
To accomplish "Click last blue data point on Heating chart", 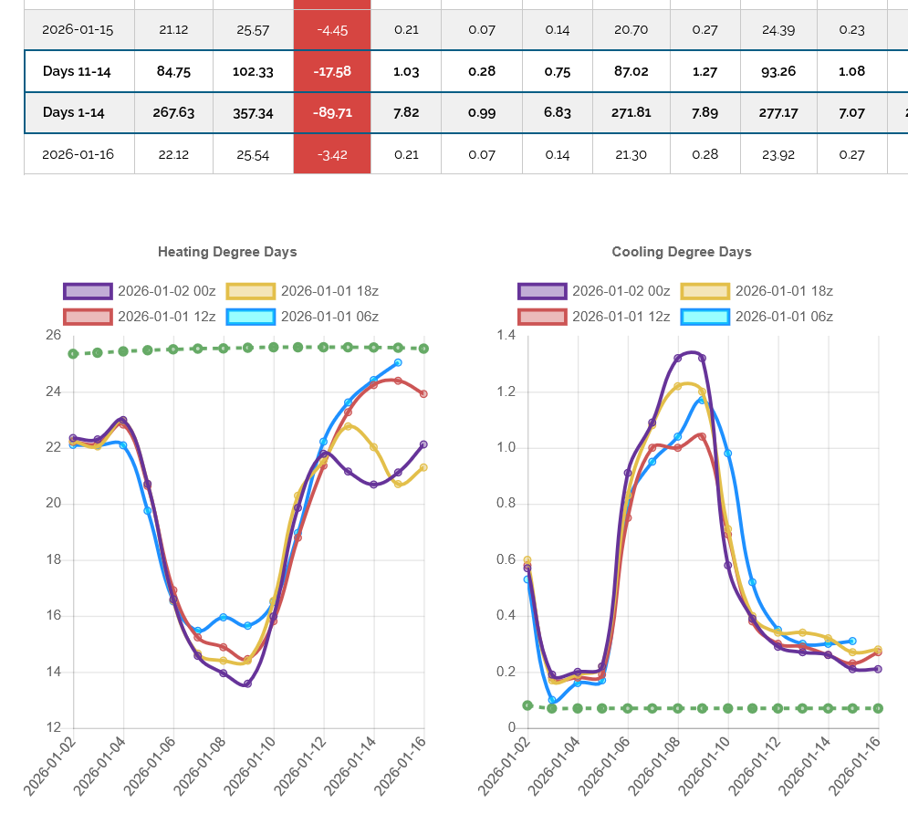I will 398,362.
